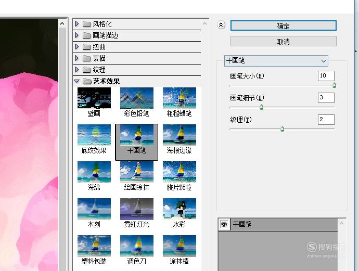359x271 pixels.
Task: Select the 调色刀 filter thumbnail
Action: tap(137, 246)
